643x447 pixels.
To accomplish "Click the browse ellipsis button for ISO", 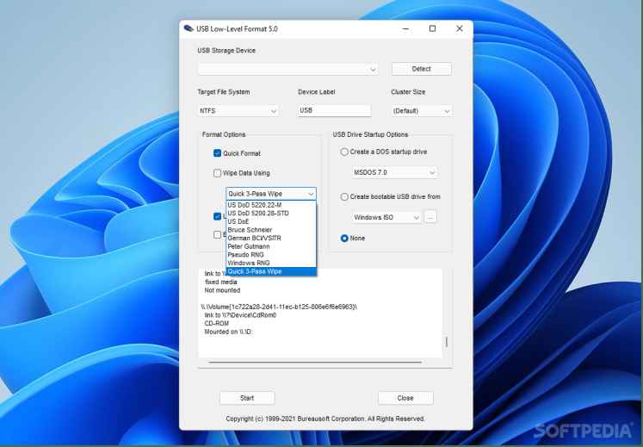I will [431, 217].
